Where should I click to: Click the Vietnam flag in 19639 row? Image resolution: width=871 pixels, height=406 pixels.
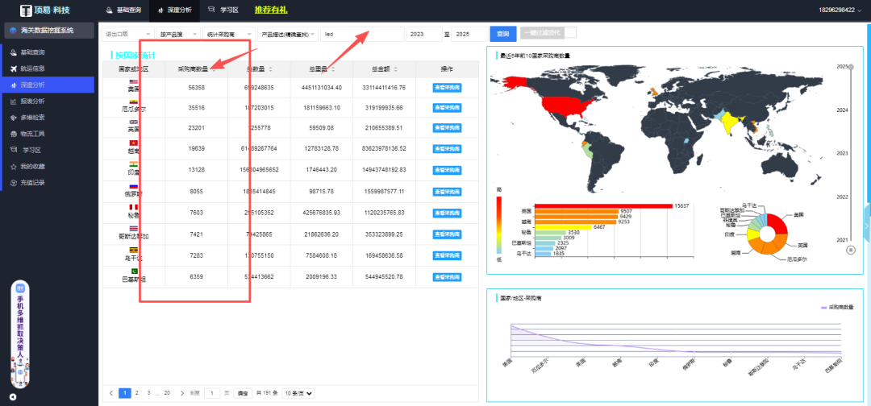(x=133, y=143)
